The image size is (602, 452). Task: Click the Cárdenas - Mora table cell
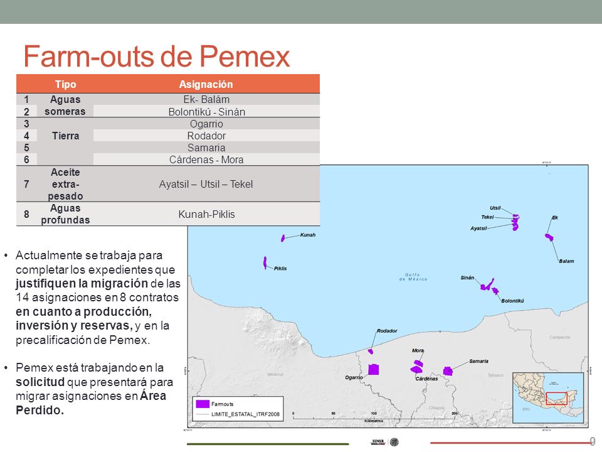(206, 159)
